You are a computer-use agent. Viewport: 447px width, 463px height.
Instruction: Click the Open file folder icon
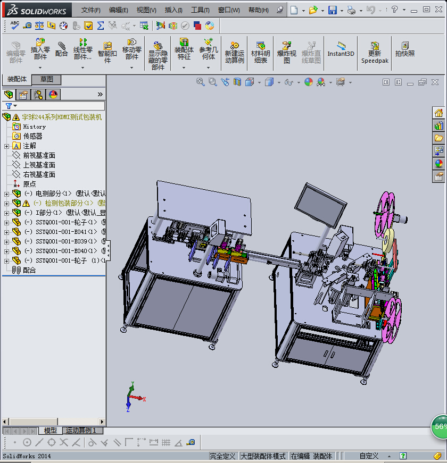(x=313, y=10)
